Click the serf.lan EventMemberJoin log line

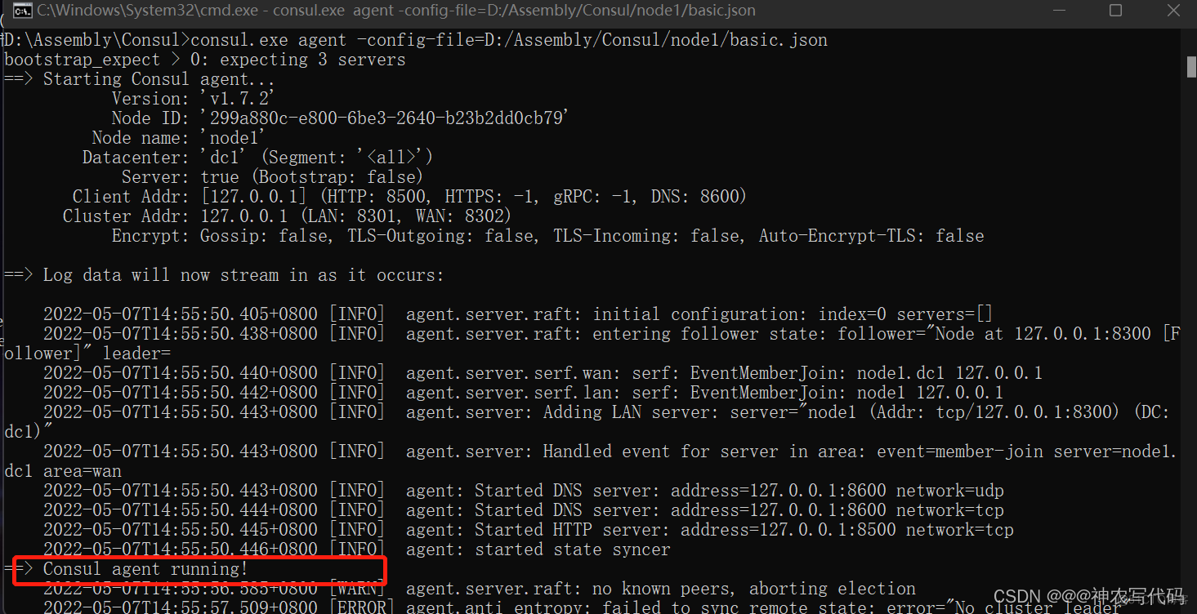(523, 393)
